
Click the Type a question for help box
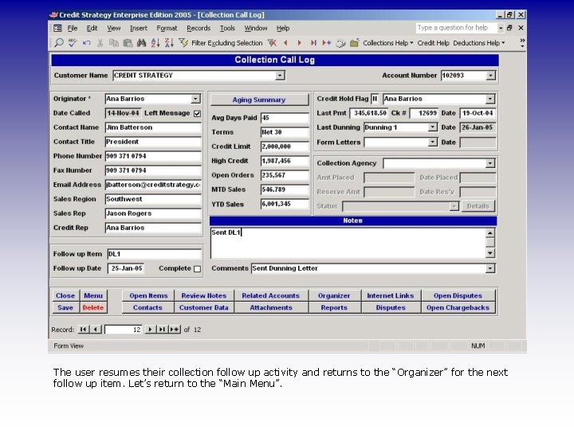(456, 28)
